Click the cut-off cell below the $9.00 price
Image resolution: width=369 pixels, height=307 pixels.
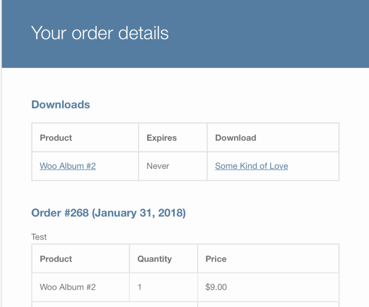coord(268,304)
